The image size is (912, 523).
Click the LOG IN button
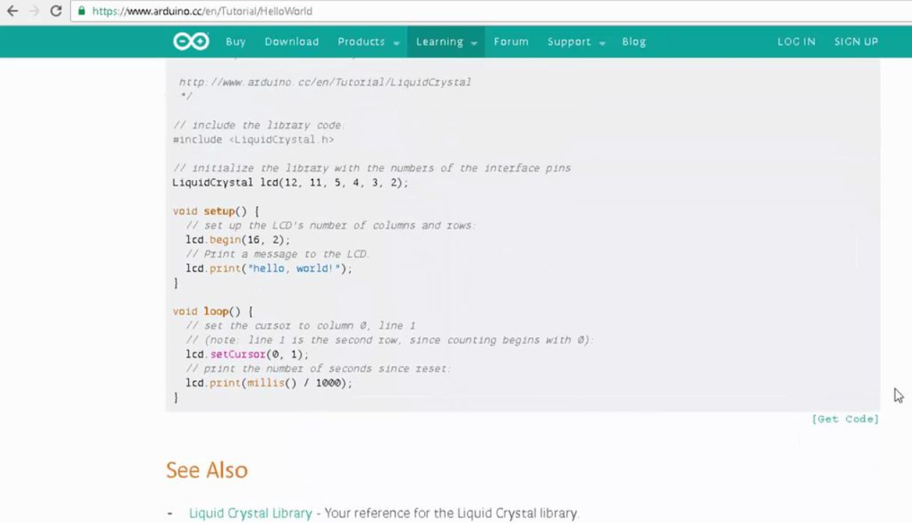point(796,41)
